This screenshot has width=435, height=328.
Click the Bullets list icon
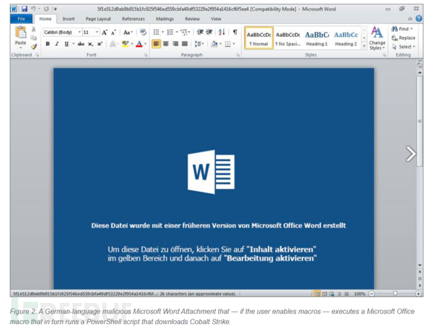pos(156,32)
